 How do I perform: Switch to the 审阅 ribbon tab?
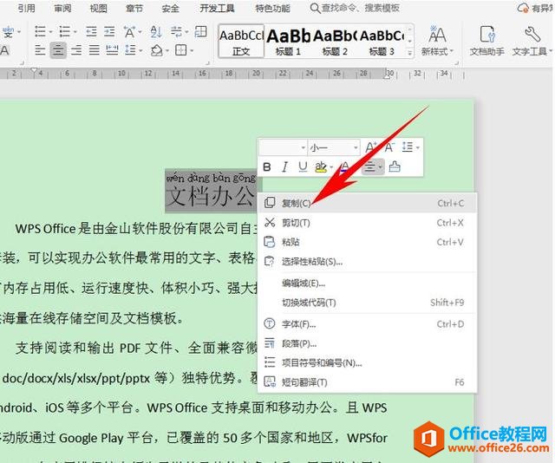[x=62, y=8]
